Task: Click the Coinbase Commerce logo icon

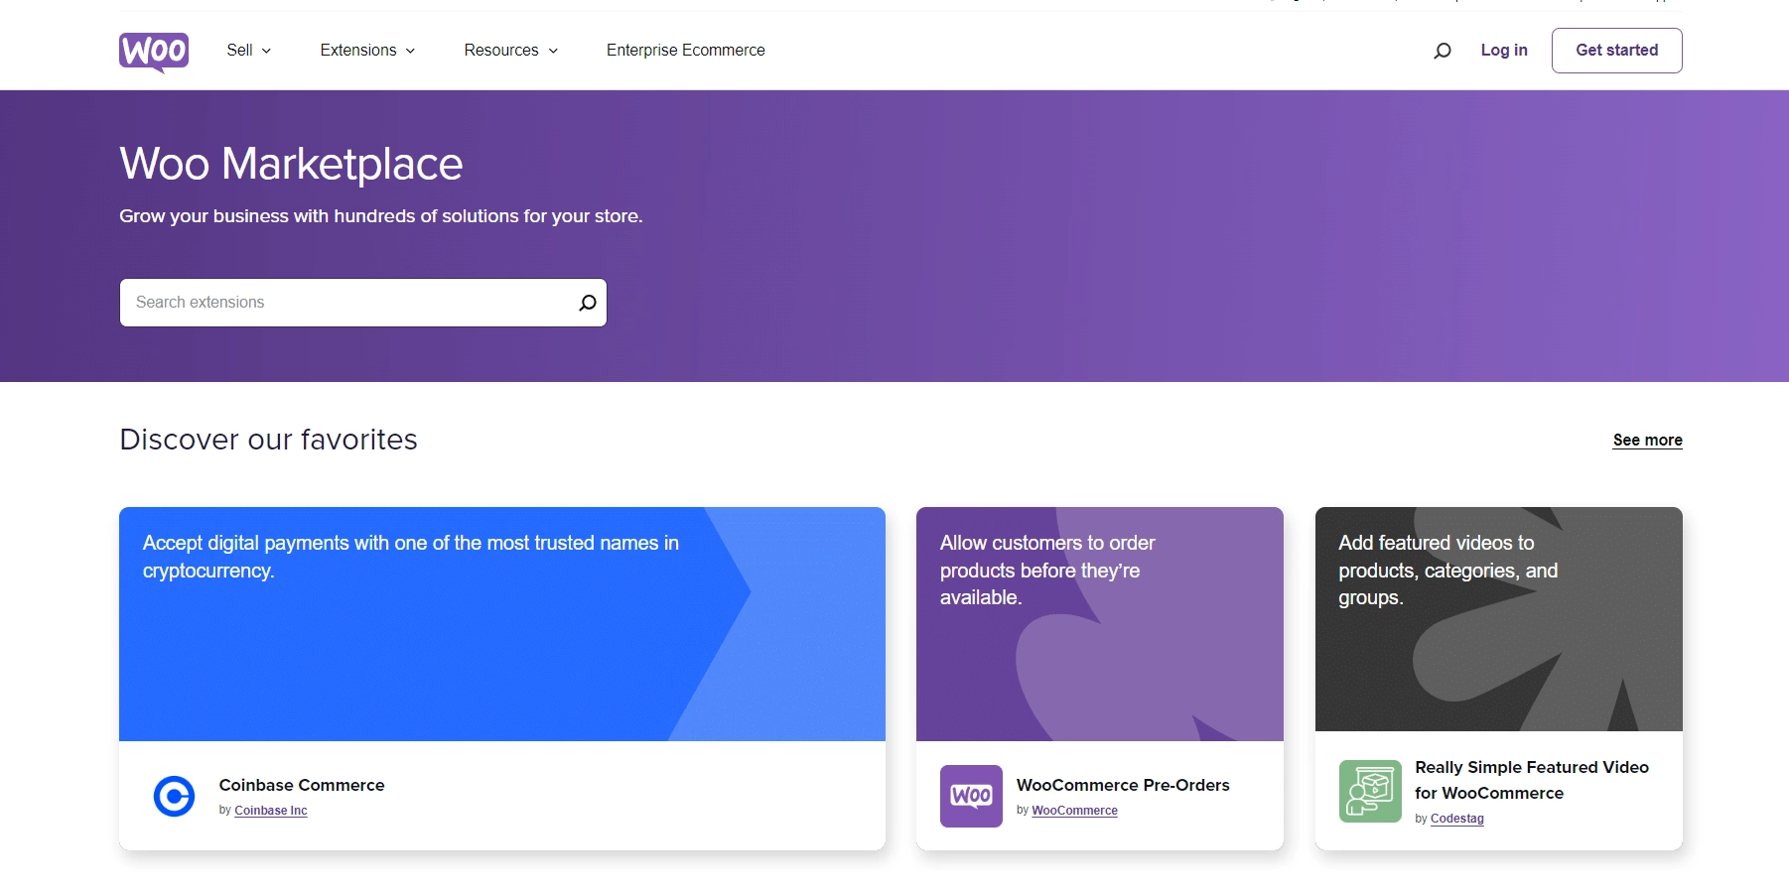Action: (175, 796)
